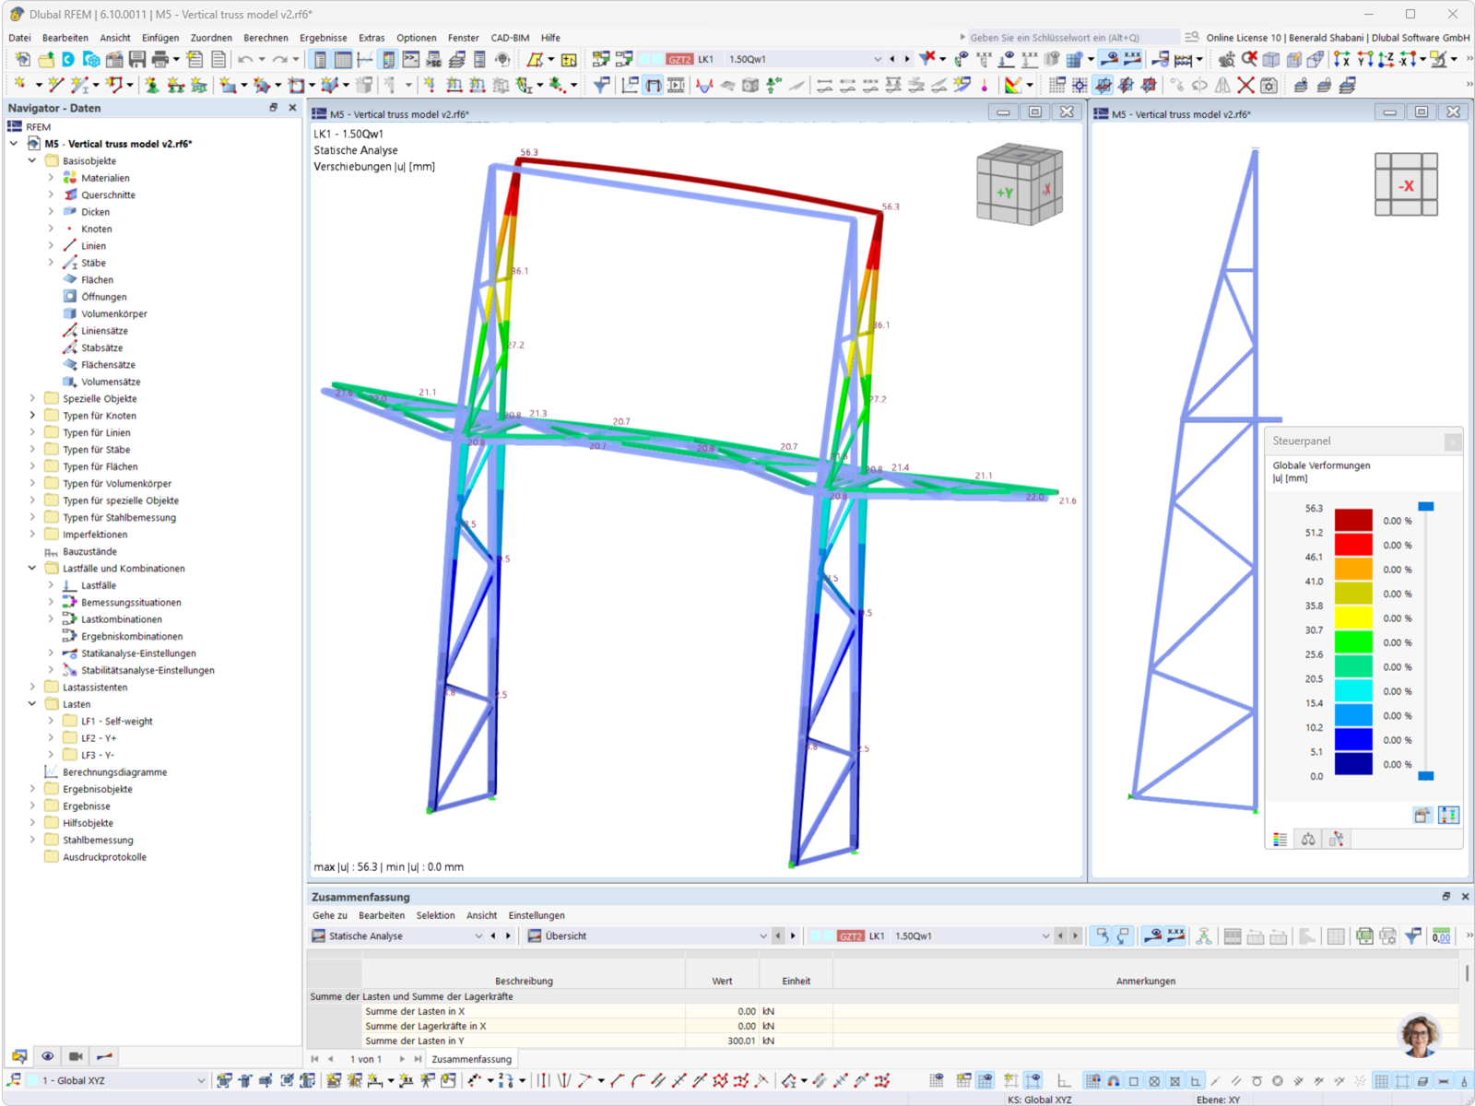
Task: Click the camera icon below the Navigator panel
Action: click(x=74, y=1055)
